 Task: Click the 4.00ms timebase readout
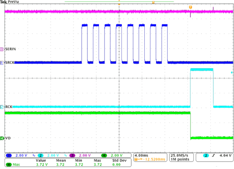[x=142, y=155]
